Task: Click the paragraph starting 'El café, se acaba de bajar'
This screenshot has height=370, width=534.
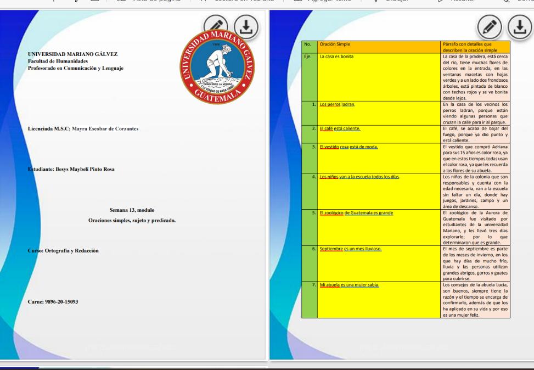Action: (x=475, y=134)
